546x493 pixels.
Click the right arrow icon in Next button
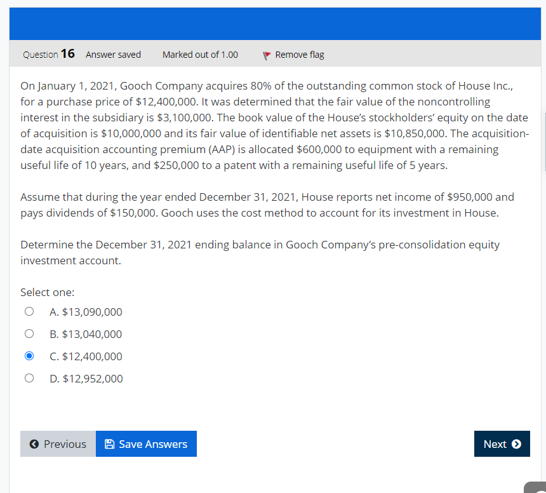pyautogui.click(x=516, y=443)
